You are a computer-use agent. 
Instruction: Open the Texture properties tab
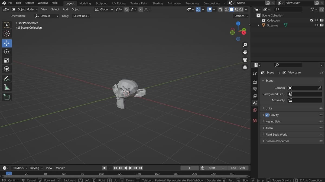pos(255,121)
